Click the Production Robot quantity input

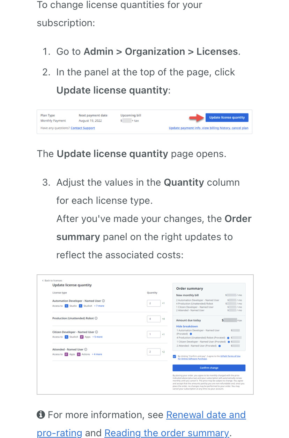(x=154, y=319)
